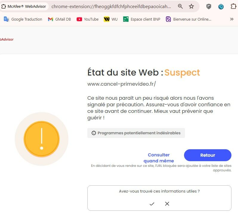
Task: Click the chrome-extension URL address field
Action: point(111,6)
